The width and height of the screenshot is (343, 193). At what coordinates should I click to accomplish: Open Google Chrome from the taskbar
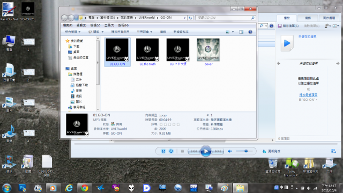(85, 188)
